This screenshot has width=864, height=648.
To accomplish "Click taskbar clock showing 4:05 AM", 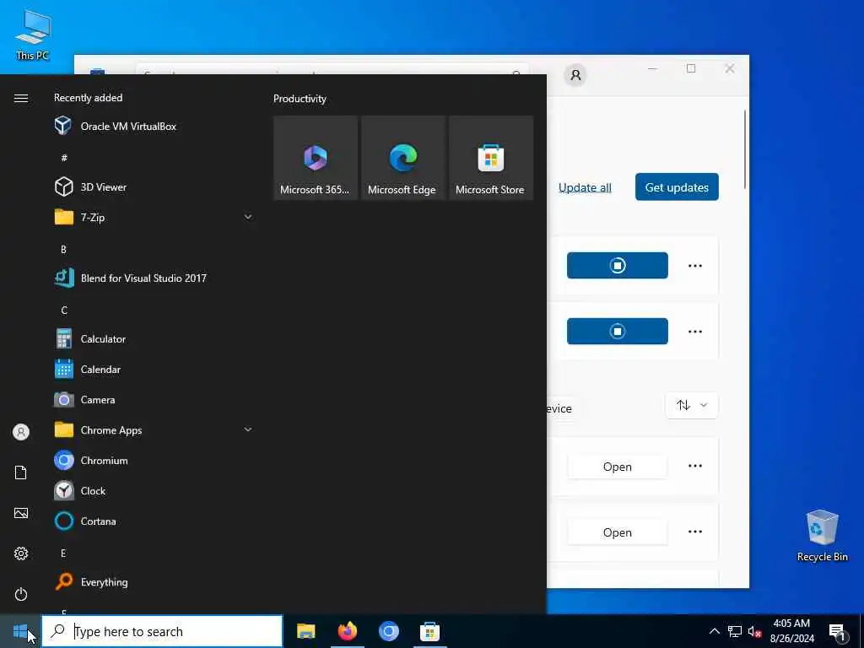I will coord(791,631).
